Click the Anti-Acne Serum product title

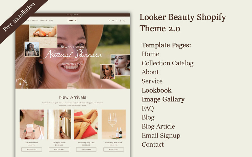coord(32,143)
